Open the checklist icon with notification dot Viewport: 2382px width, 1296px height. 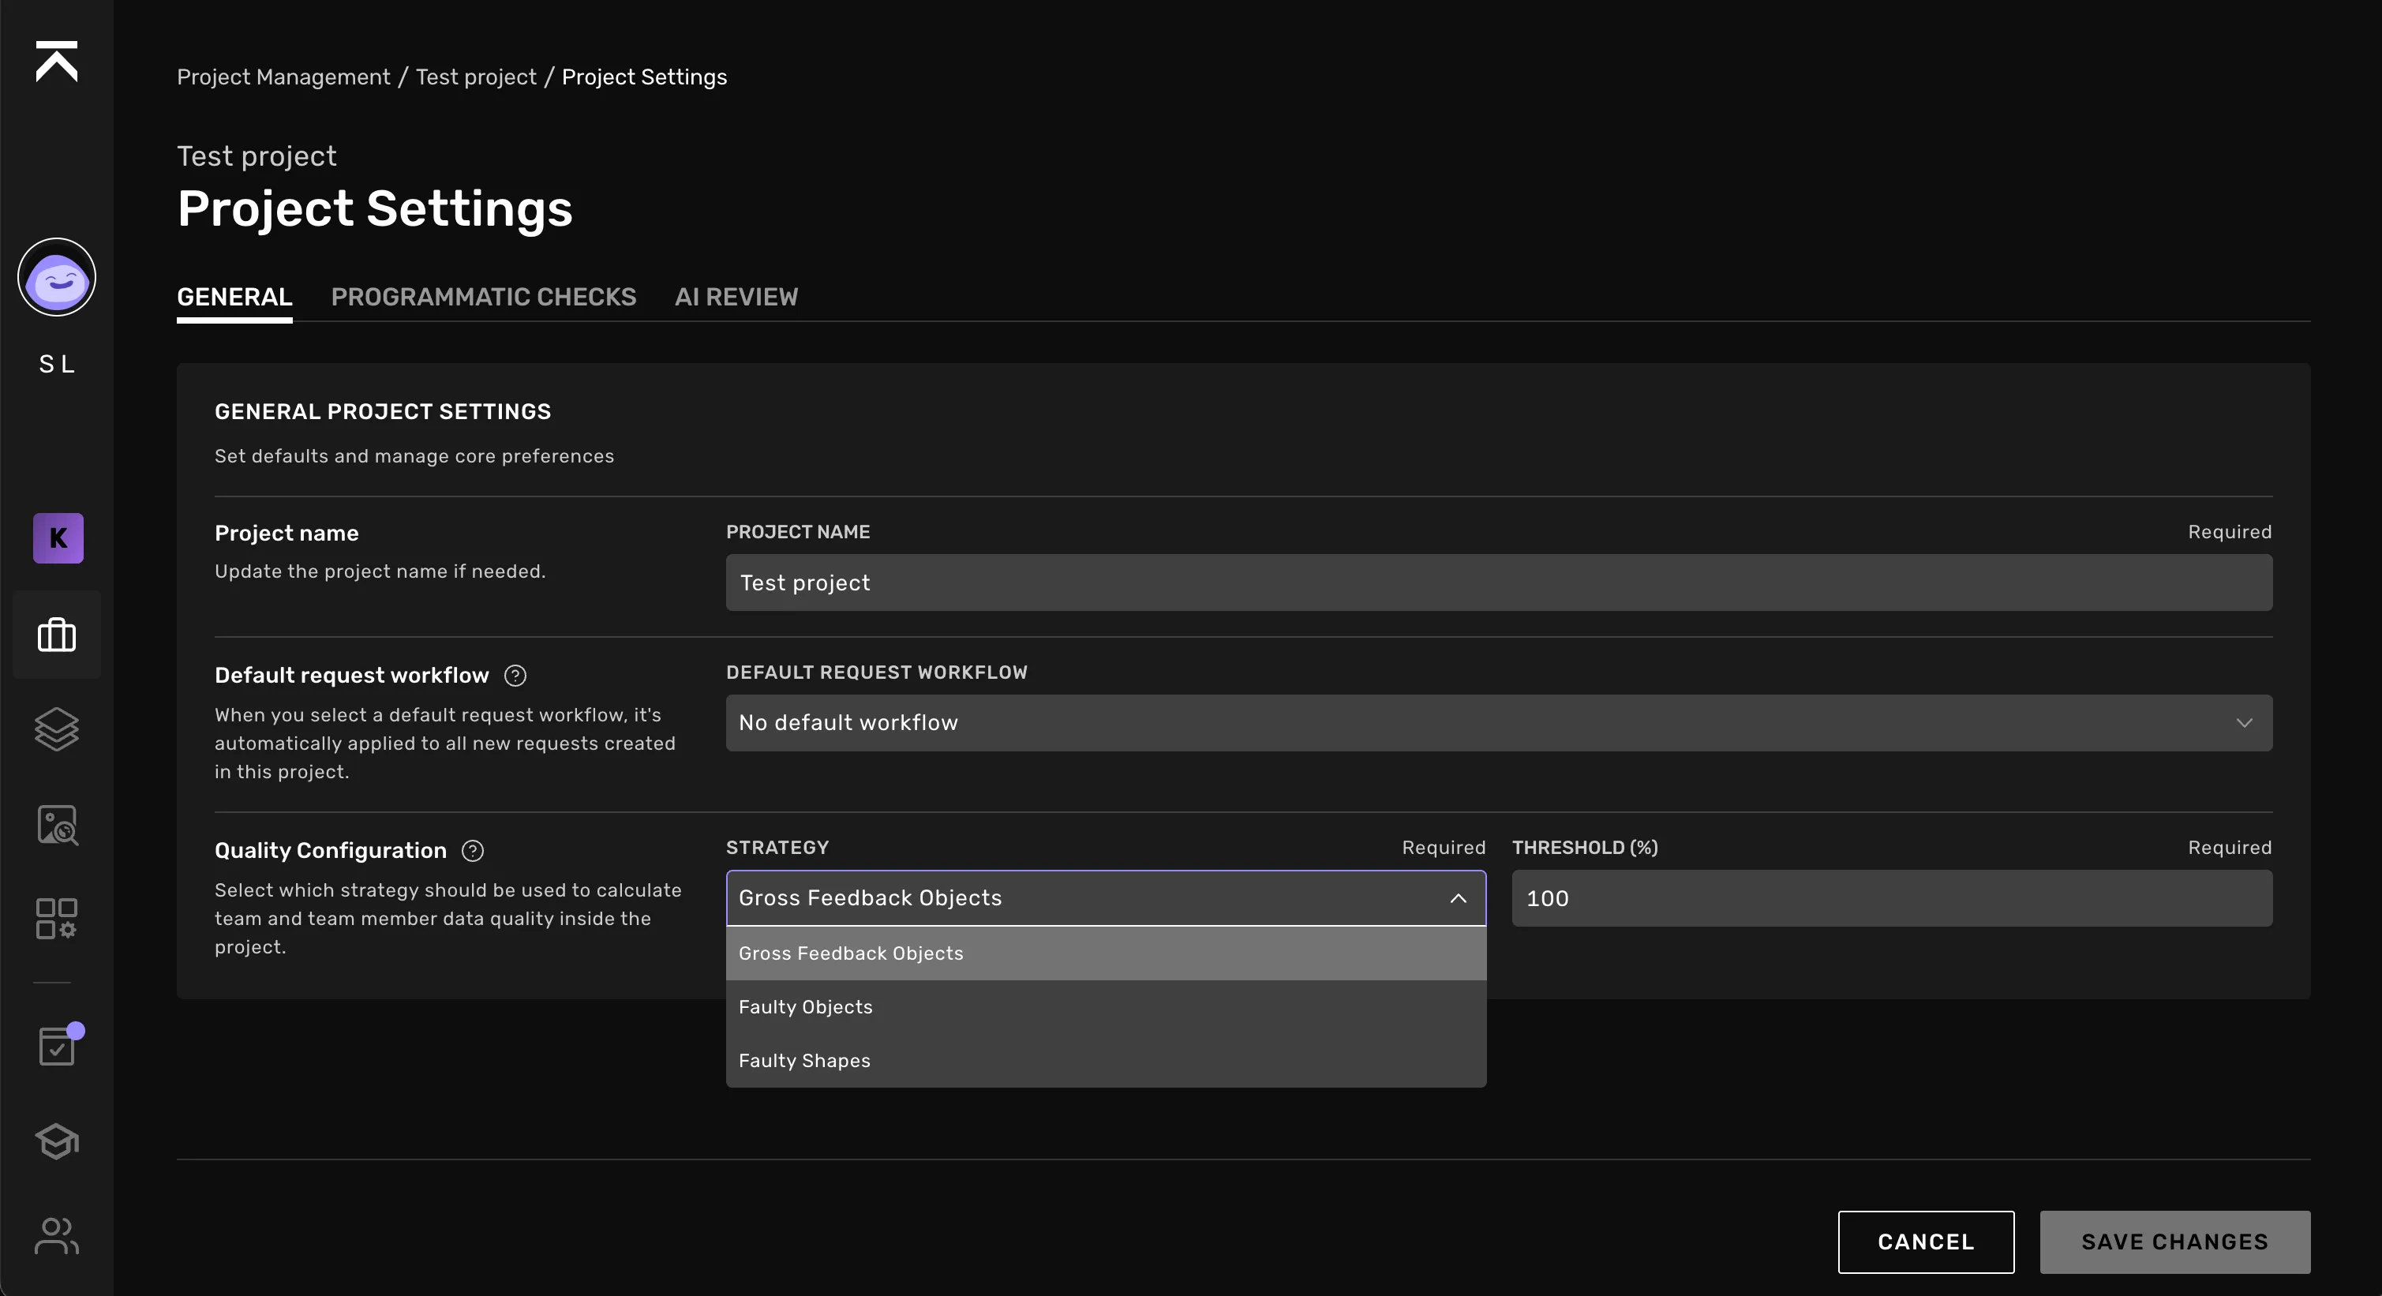tap(59, 1046)
